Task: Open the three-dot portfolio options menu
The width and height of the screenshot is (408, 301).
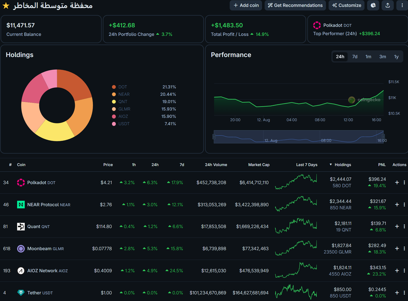Action: click(x=402, y=5)
